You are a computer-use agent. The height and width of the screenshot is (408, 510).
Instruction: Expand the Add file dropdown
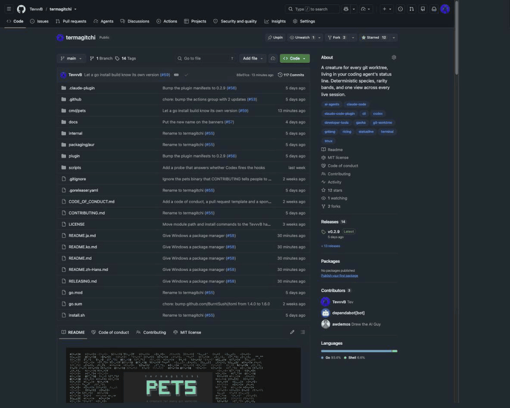[253, 59]
